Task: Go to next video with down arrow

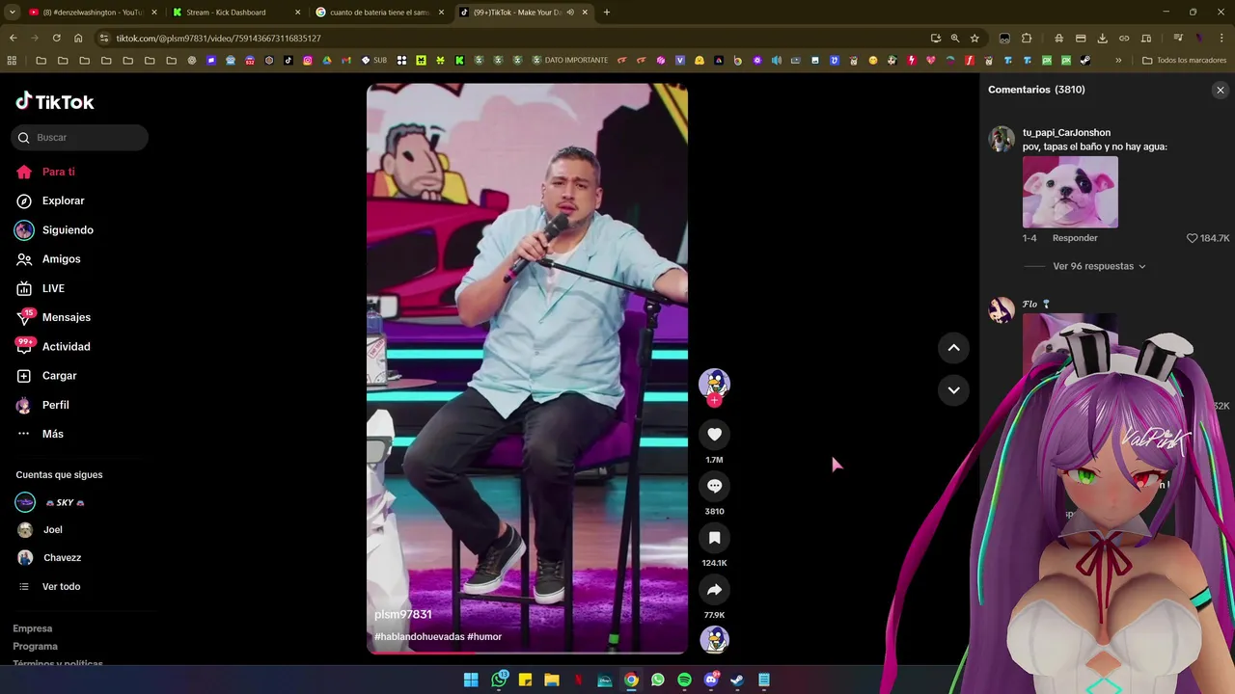Action: [x=953, y=390]
